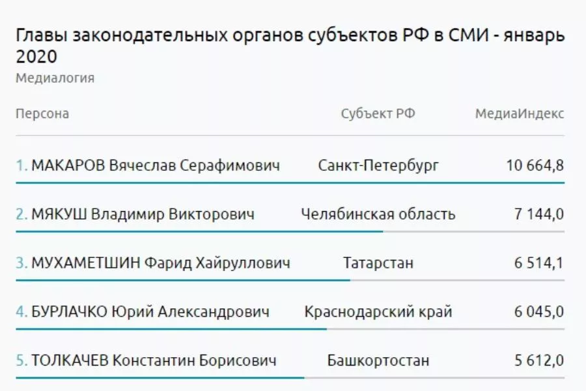
Task: Select the Краснодарский край region cell
Action: 378,312
